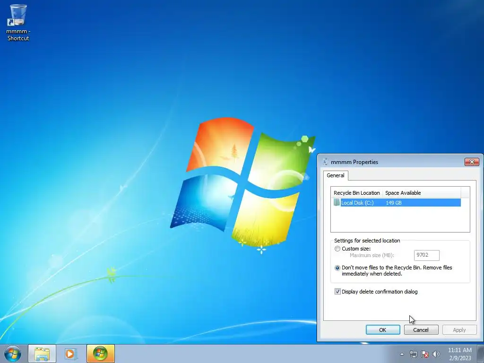Click the highlighted Windows orb taskbar button
This screenshot has height=363, width=484.
(x=100, y=354)
